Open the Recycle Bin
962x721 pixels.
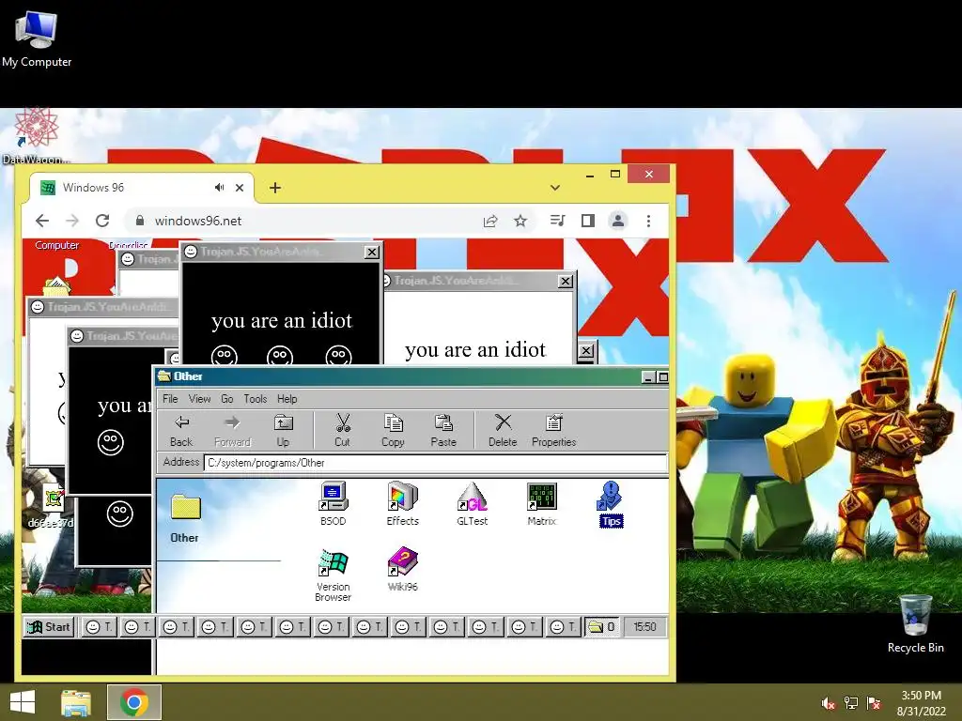(x=915, y=624)
